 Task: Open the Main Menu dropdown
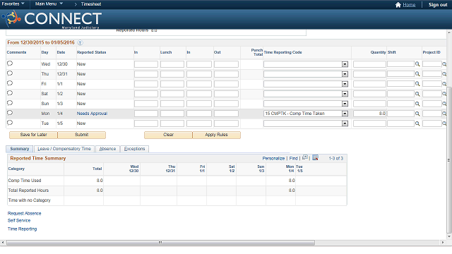click(x=49, y=4)
